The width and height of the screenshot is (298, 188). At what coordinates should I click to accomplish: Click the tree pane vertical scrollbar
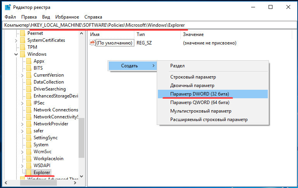click(81, 139)
